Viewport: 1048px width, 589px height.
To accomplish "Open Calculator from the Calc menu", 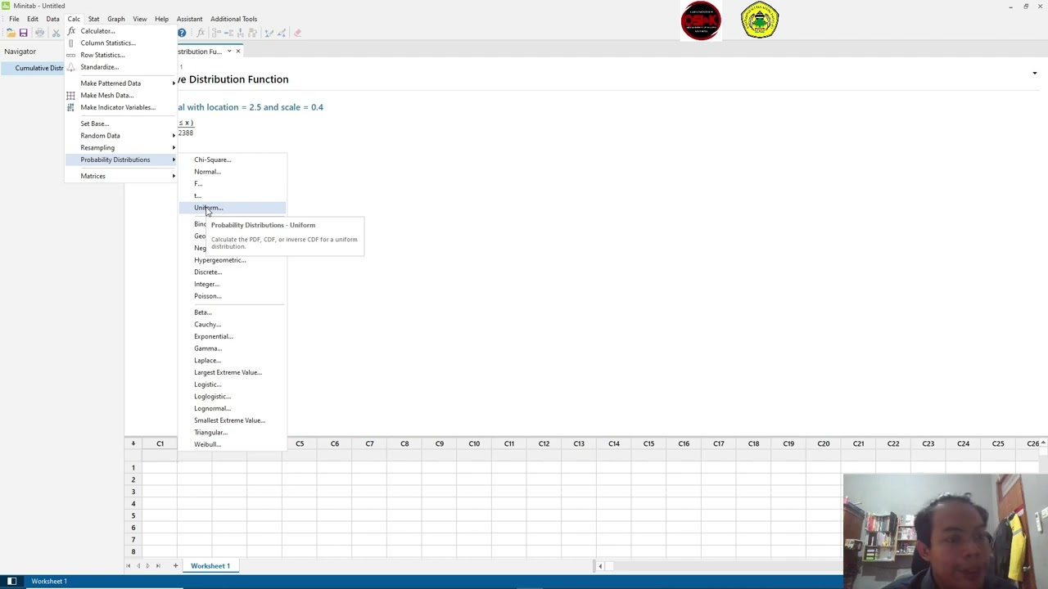I will (121, 31).
